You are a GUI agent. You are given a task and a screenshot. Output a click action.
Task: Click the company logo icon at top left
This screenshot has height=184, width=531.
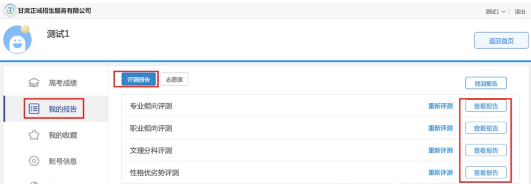pyautogui.click(x=10, y=10)
